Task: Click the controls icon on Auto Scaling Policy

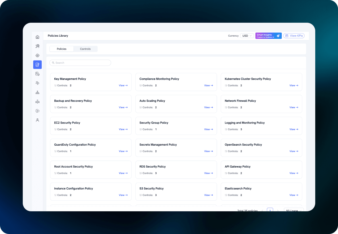Action: coord(141,108)
